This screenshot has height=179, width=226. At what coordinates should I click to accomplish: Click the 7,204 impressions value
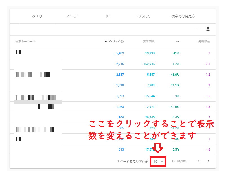point(151,85)
